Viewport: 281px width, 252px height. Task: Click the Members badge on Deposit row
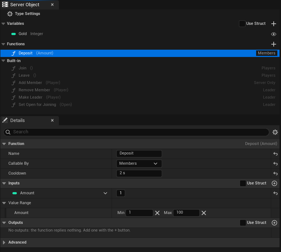pos(266,53)
